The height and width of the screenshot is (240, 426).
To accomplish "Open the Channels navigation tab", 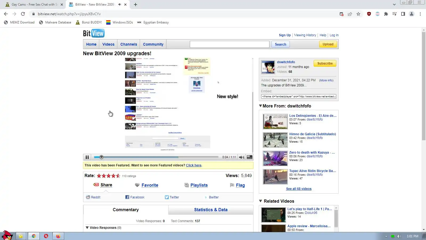I will click(129, 44).
